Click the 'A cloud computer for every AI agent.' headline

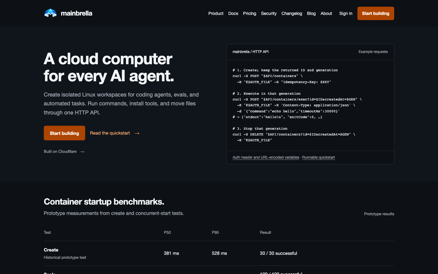pos(109,67)
